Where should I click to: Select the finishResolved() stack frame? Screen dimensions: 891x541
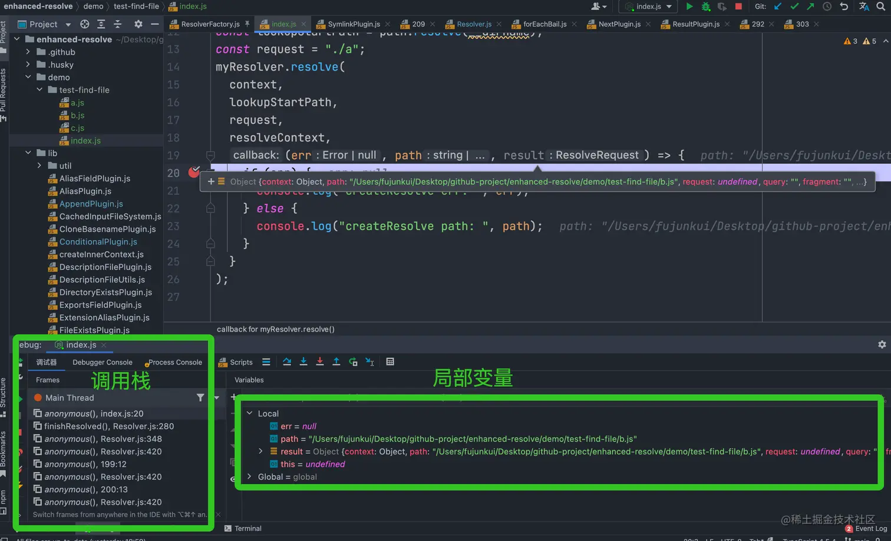click(108, 426)
